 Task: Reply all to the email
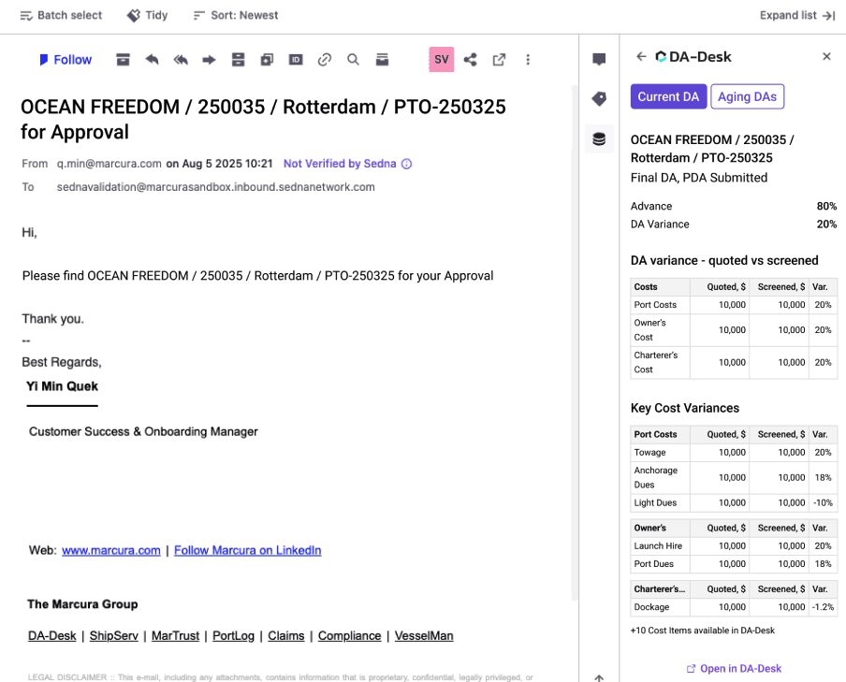(x=181, y=59)
